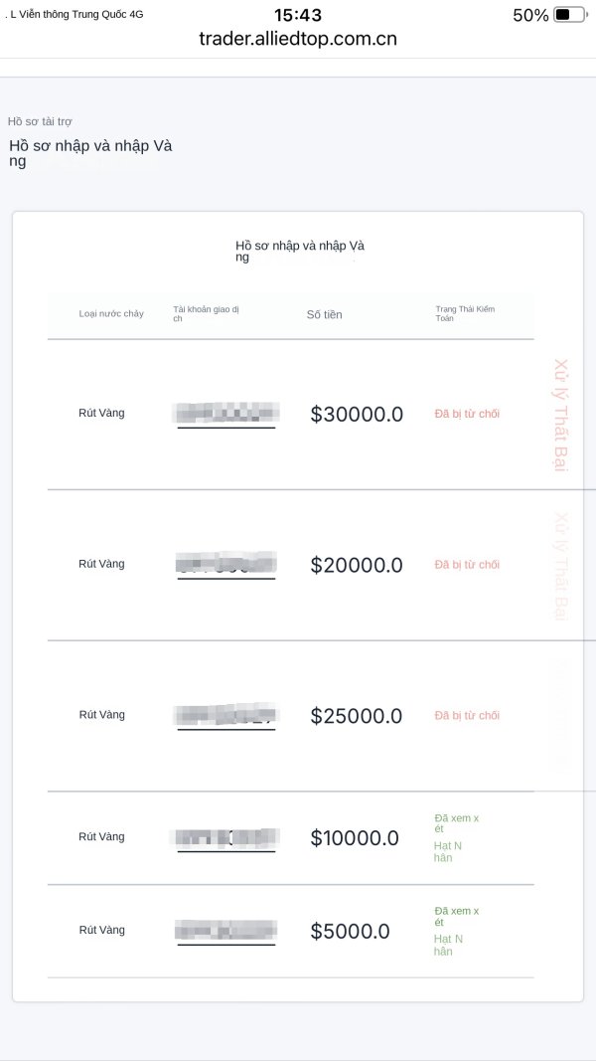Tap the Đã bị từ chối status for $25000.0
596x1061 pixels.
click(x=467, y=715)
